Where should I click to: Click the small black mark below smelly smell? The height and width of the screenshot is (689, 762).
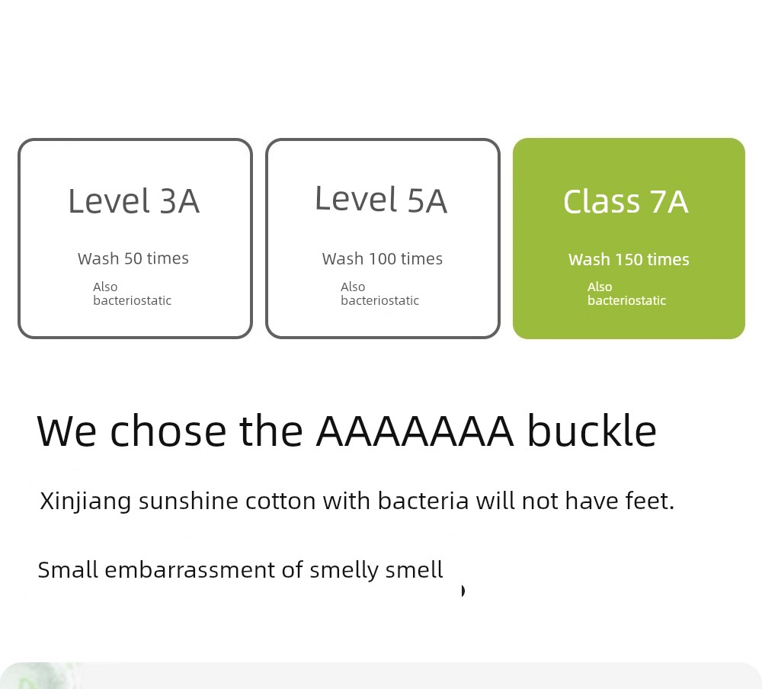pyautogui.click(x=463, y=591)
